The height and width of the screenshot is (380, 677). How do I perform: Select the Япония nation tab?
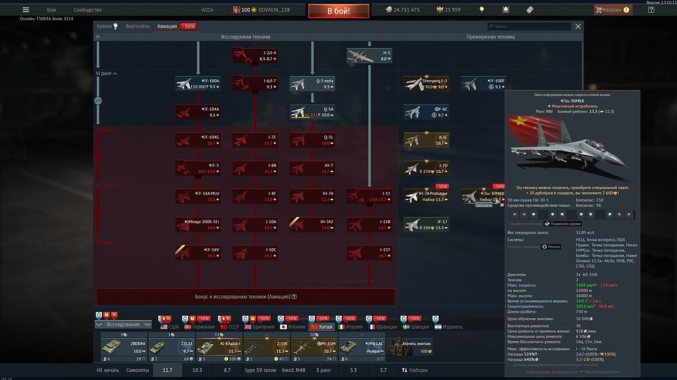(292, 327)
